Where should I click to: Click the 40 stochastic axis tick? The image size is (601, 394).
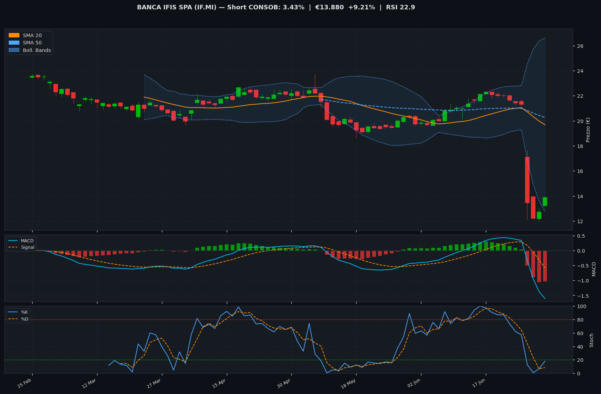[579, 347]
